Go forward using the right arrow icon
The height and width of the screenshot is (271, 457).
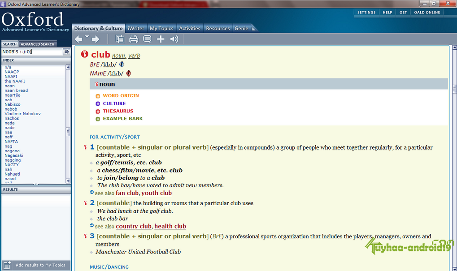[96, 39]
